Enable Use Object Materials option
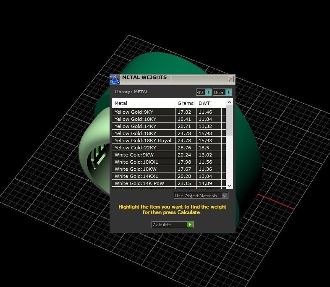 (201, 196)
